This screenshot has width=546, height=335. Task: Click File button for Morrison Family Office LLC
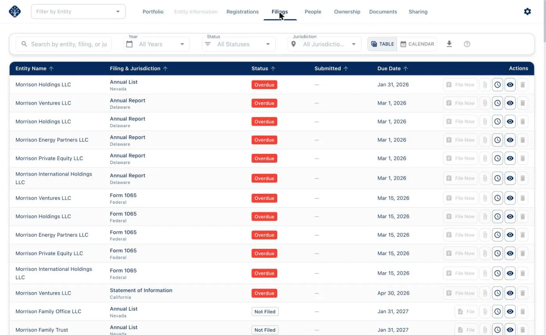pyautogui.click(x=466, y=312)
